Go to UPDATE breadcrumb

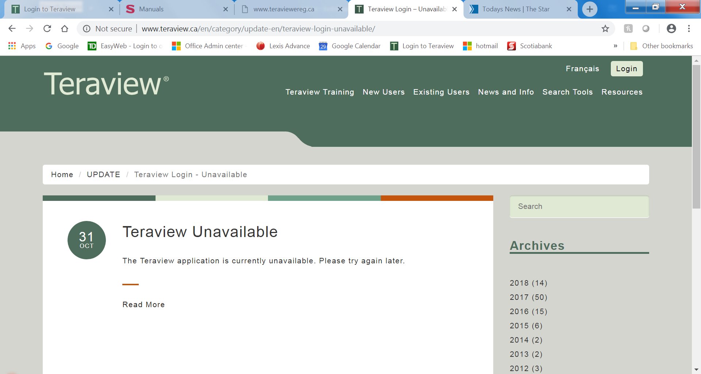[103, 175]
